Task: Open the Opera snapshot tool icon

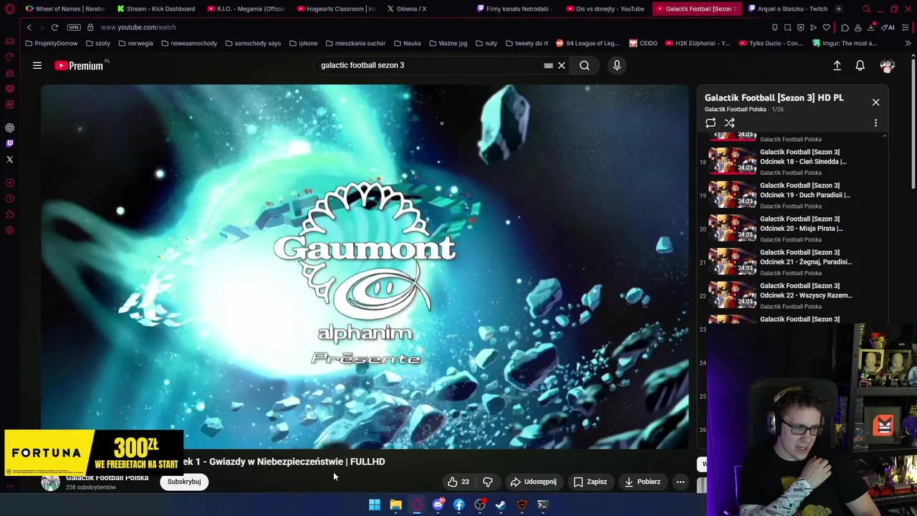Action: click(787, 27)
